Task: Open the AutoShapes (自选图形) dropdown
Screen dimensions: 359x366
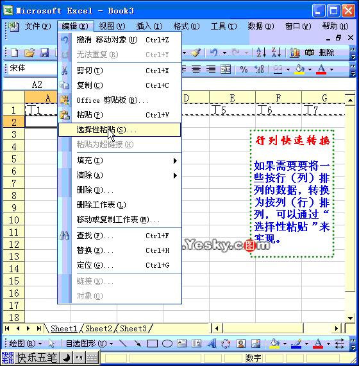Action: coord(89,344)
